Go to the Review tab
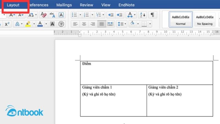 tap(86, 5)
